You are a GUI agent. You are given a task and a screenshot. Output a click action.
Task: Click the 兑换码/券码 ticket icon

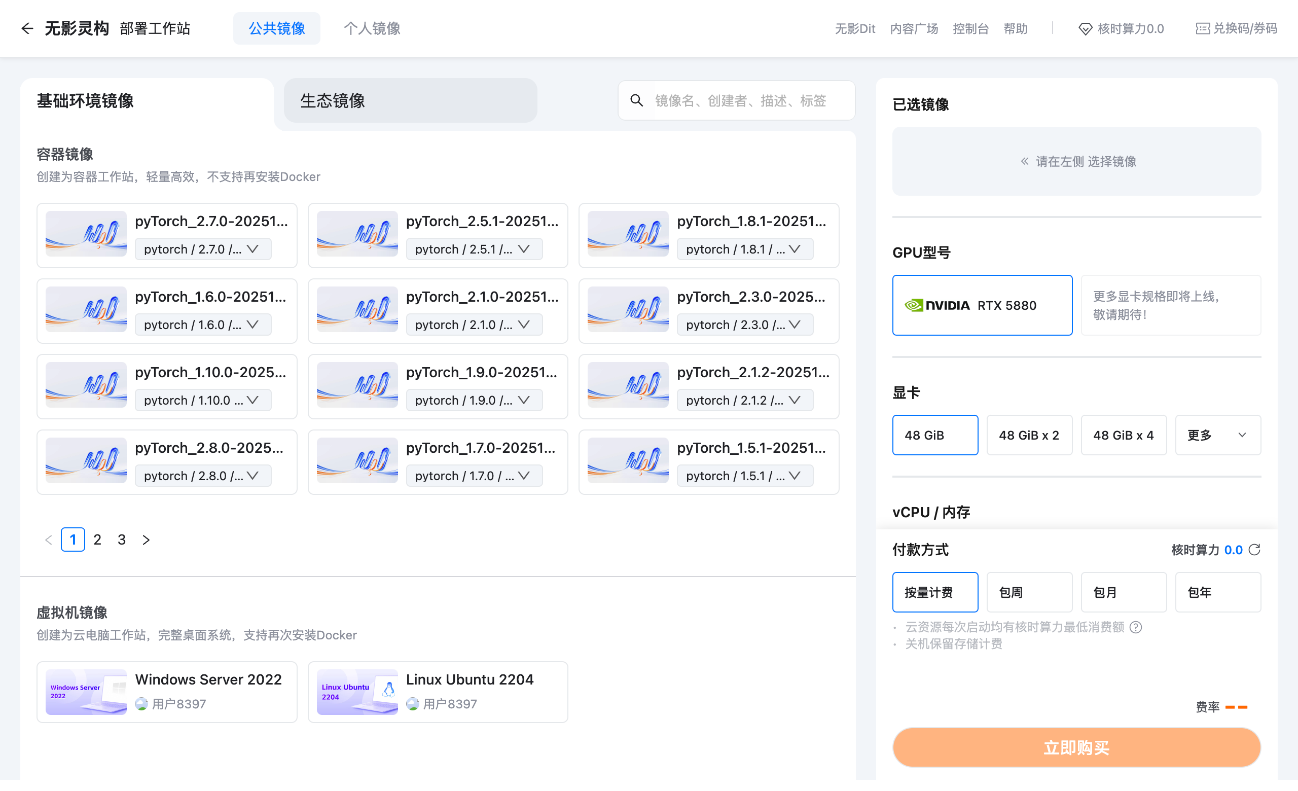tap(1203, 28)
